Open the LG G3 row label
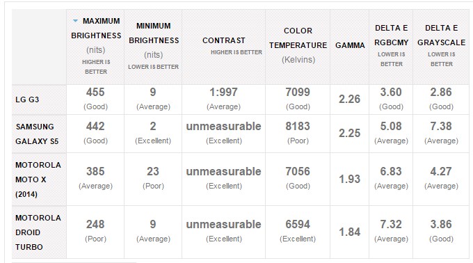This screenshot has height=263, width=473. (27, 99)
